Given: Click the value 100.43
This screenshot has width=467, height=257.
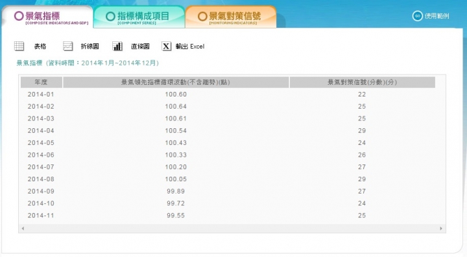Looking at the screenshot, I should tap(176, 143).
